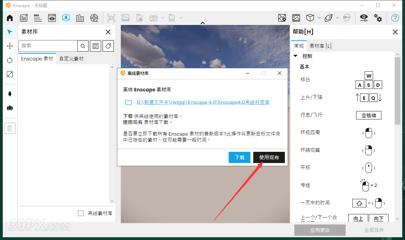Screen dimensions: 405x240
Task: Open dropdown arrow next to cube view icon
Action: coord(319,18)
